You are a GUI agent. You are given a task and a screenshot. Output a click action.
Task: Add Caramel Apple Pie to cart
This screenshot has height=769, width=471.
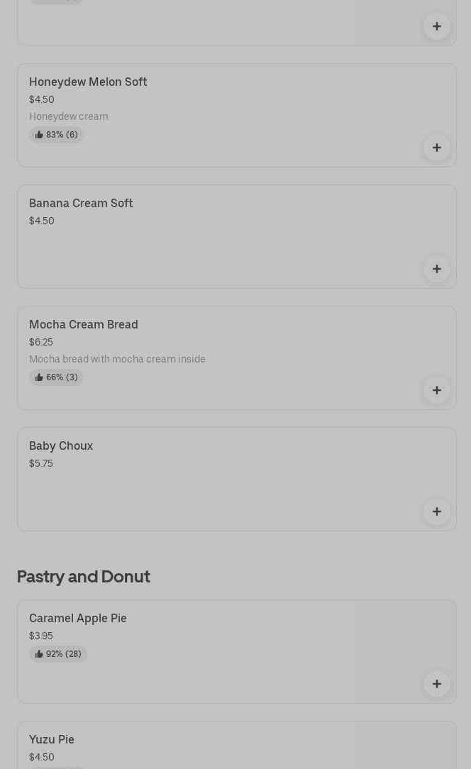point(436,684)
